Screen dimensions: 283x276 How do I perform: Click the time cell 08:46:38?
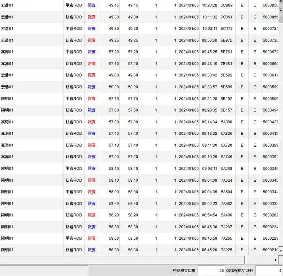tap(210, 227)
